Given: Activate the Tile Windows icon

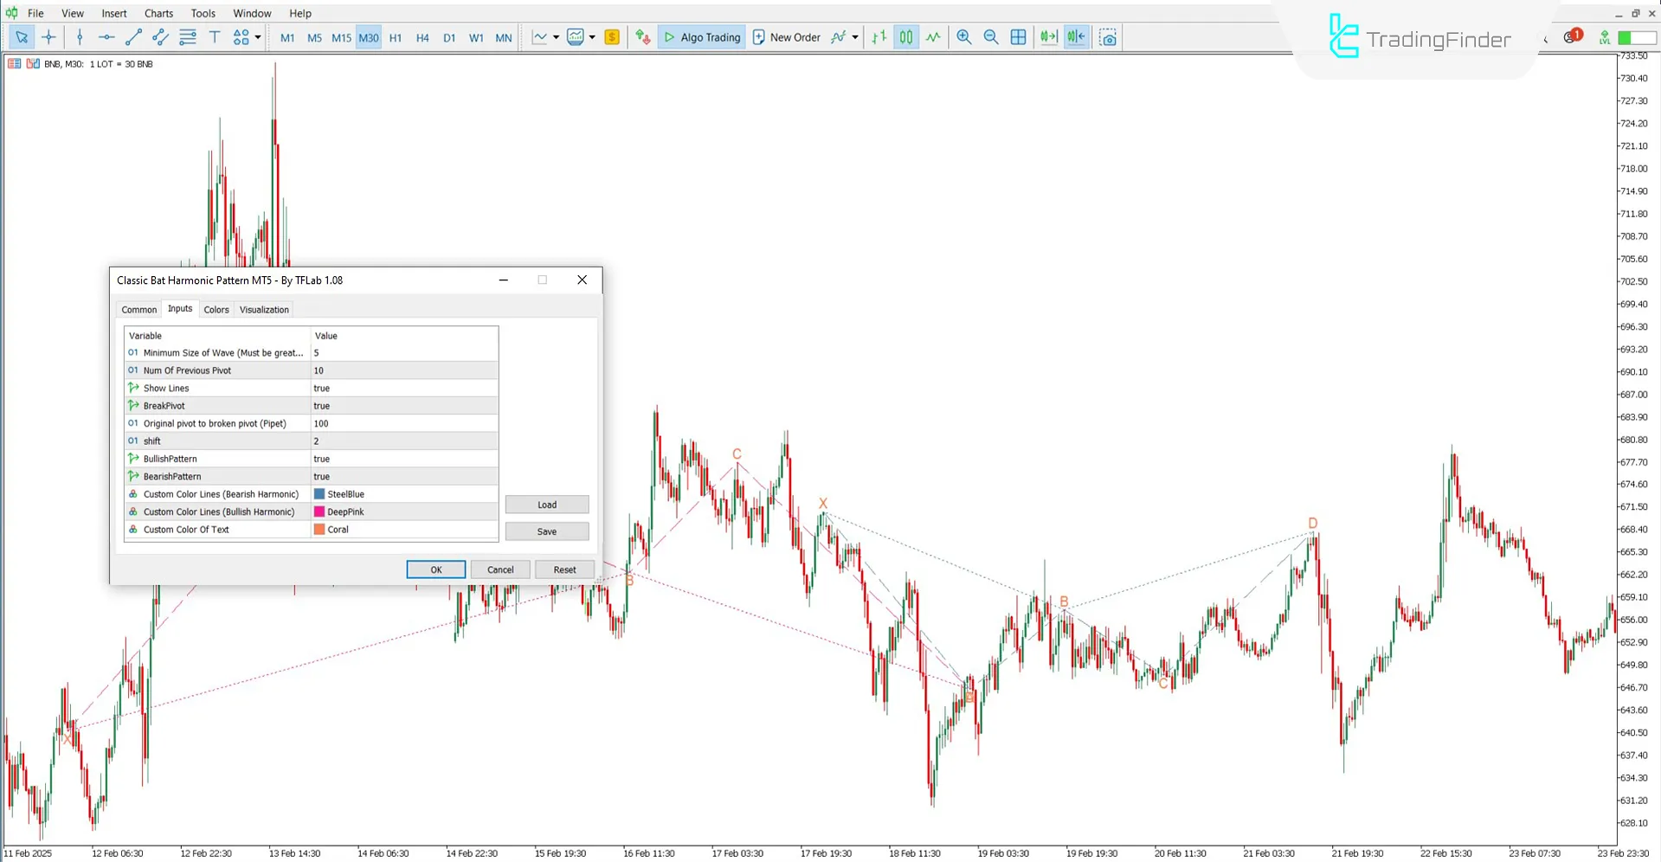Looking at the screenshot, I should [x=1019, y=37].
